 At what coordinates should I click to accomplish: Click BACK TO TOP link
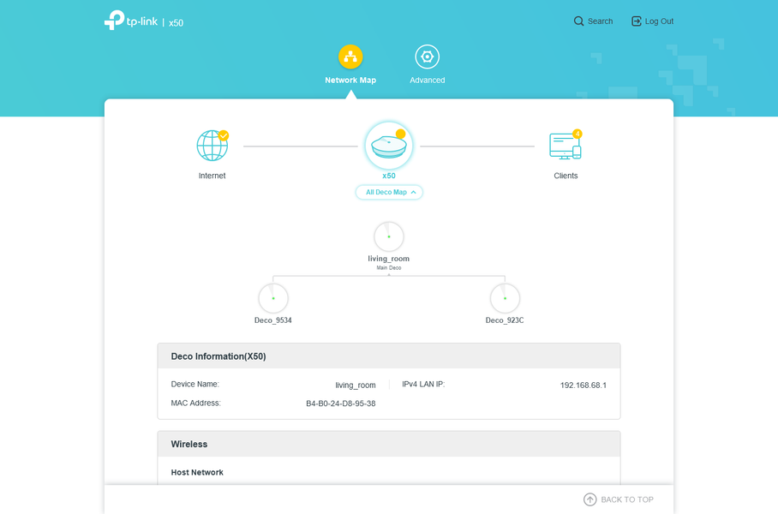click(619, 499)
